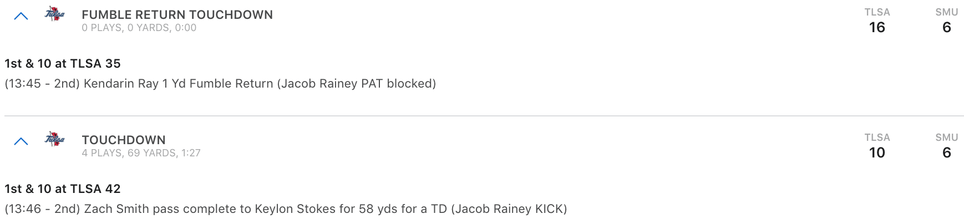
Task: Open the Zach Smith 58-yard pass play
Action: 286,209
